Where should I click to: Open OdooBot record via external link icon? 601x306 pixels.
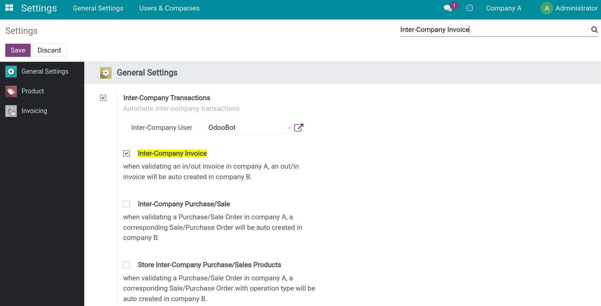point(298,127)
